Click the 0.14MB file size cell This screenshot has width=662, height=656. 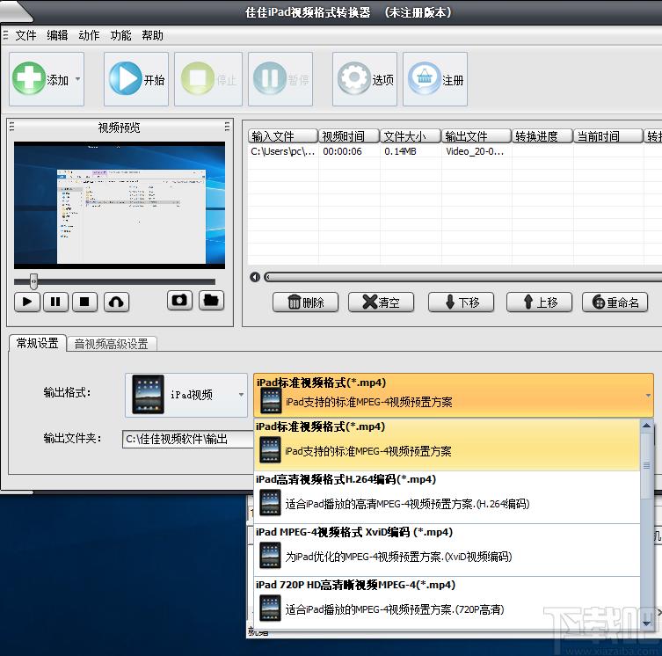(x=400, y=151)
